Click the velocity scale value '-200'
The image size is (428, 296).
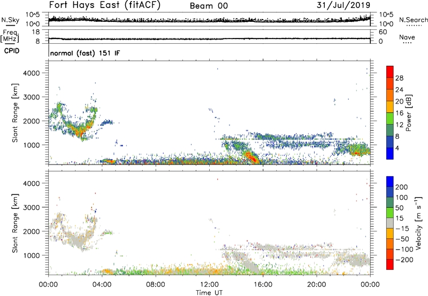coord(404,260)
